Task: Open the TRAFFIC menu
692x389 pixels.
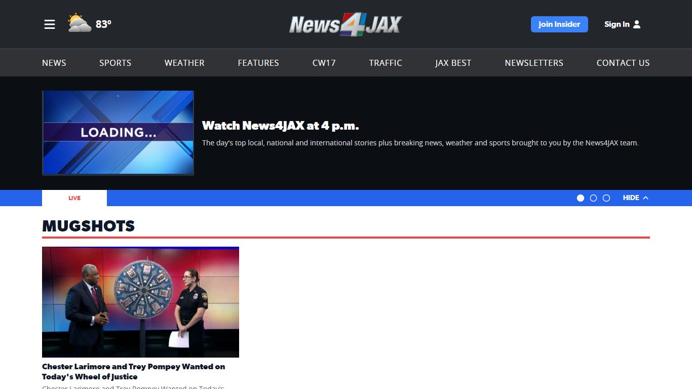Action: (386, 63)
